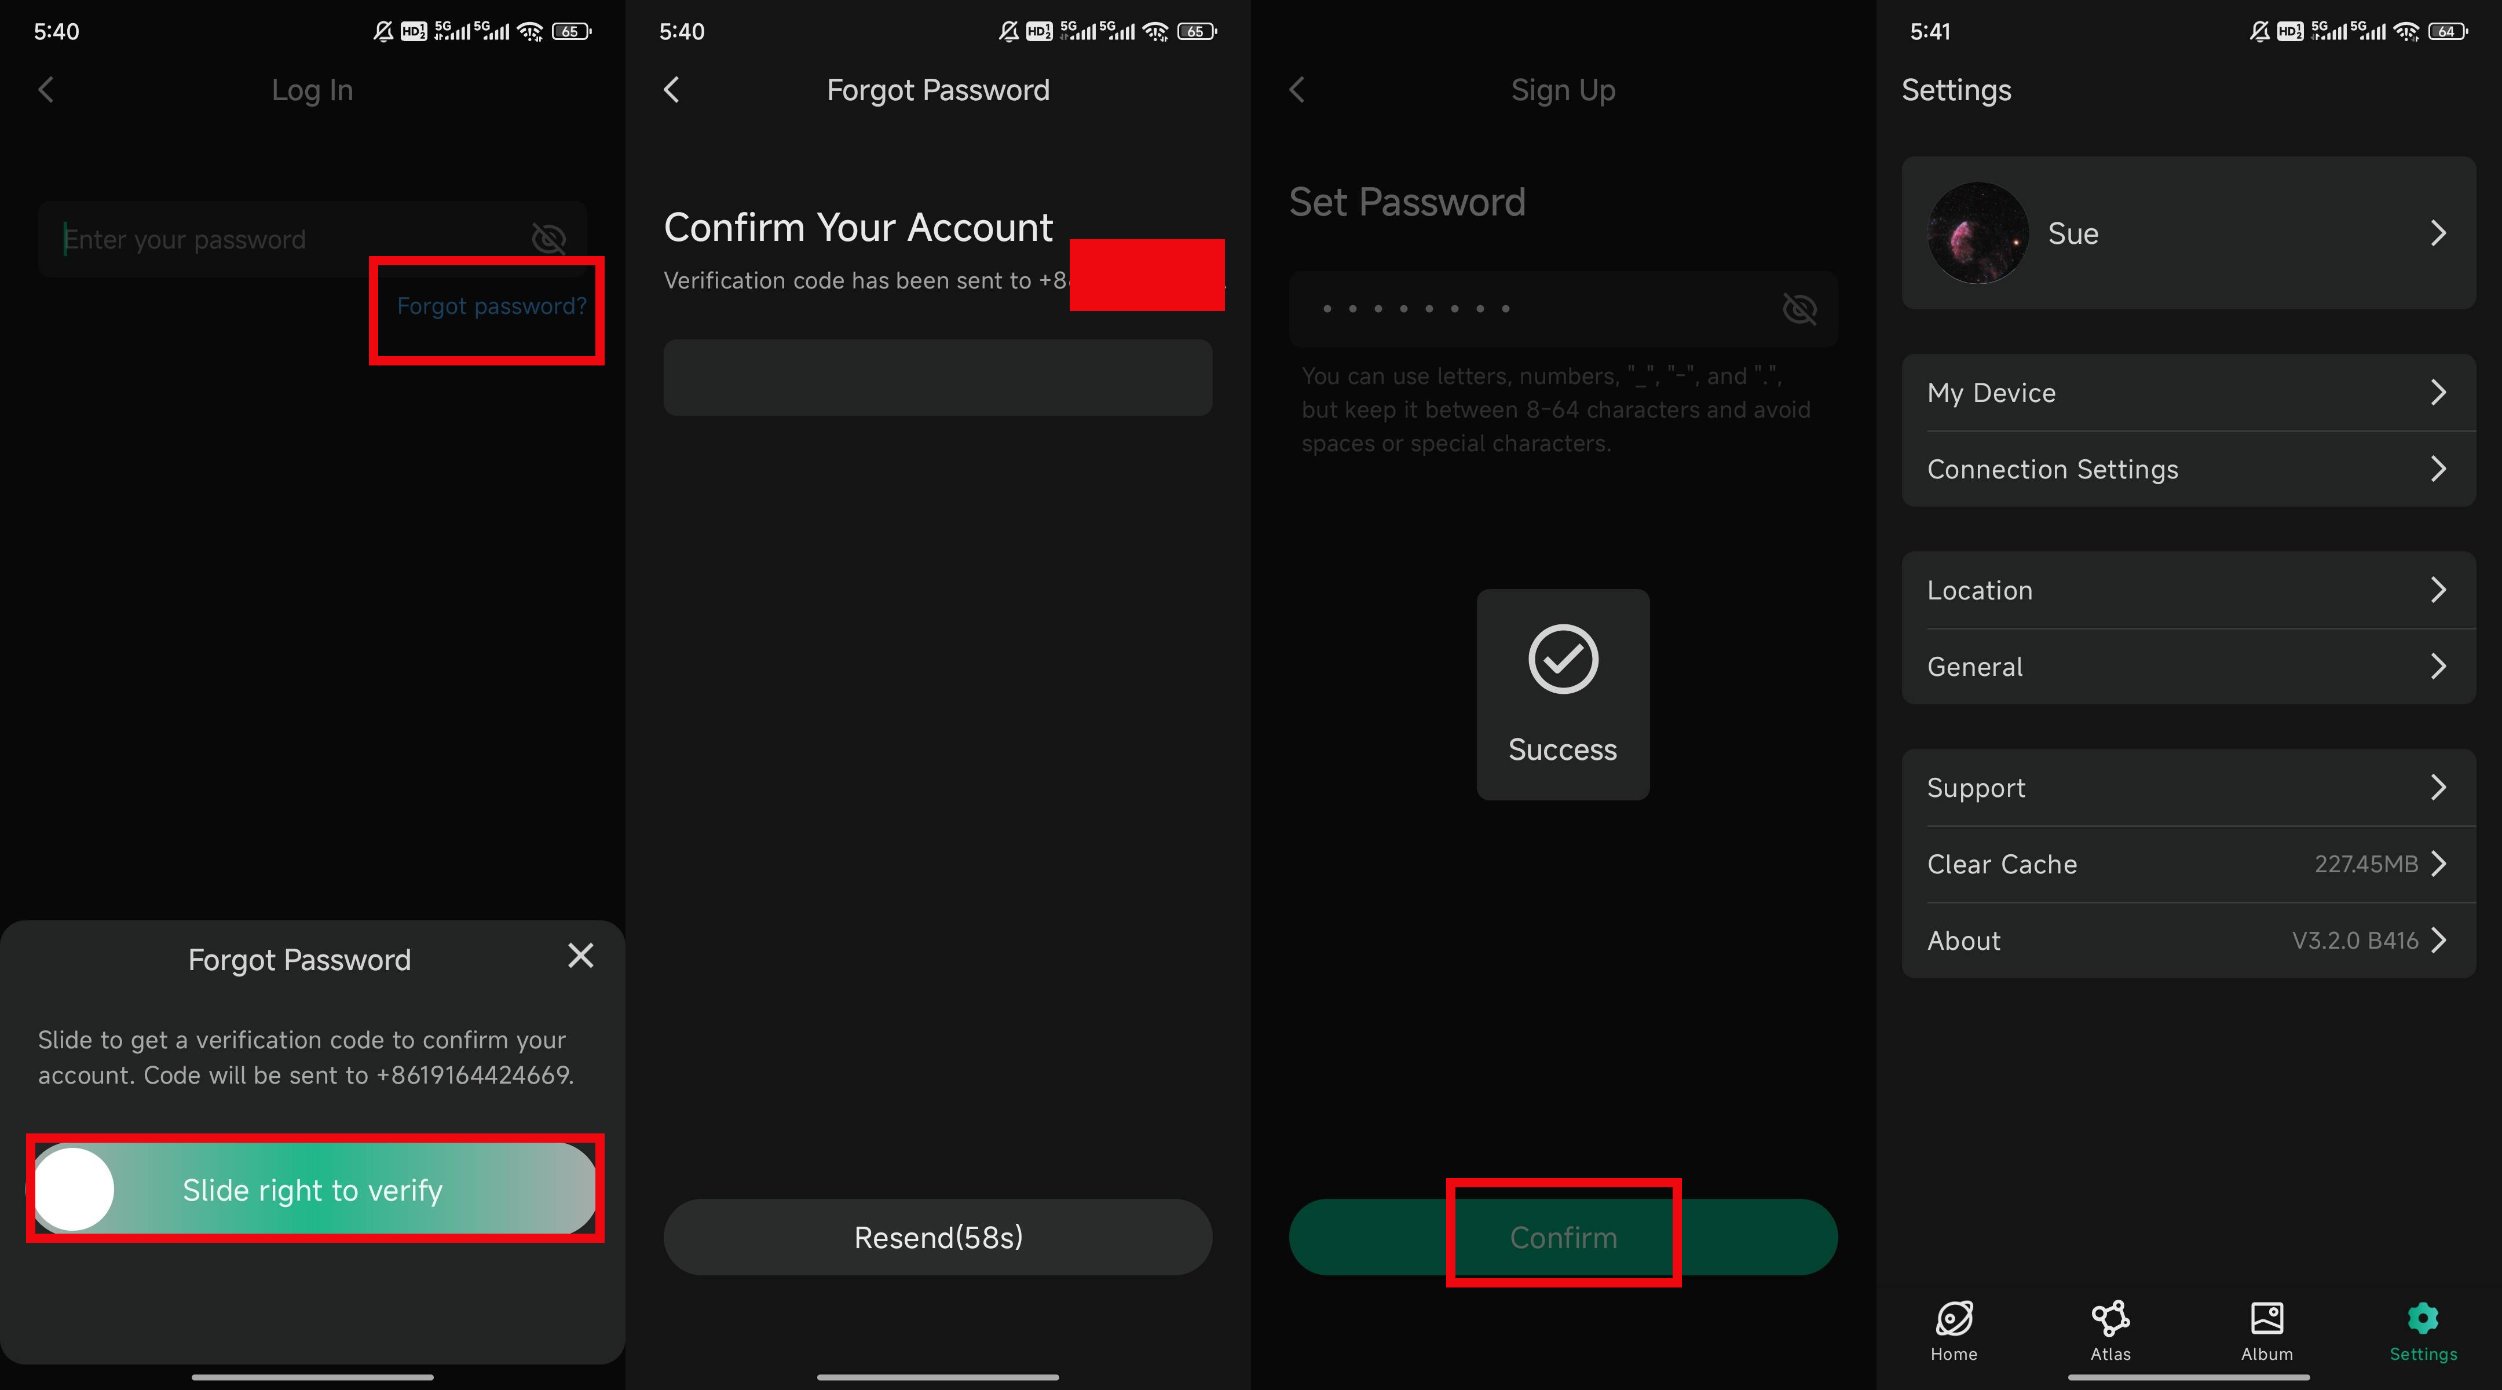
Task: Tap the Slide right to verify handle
Action: tap(74, 1189)
